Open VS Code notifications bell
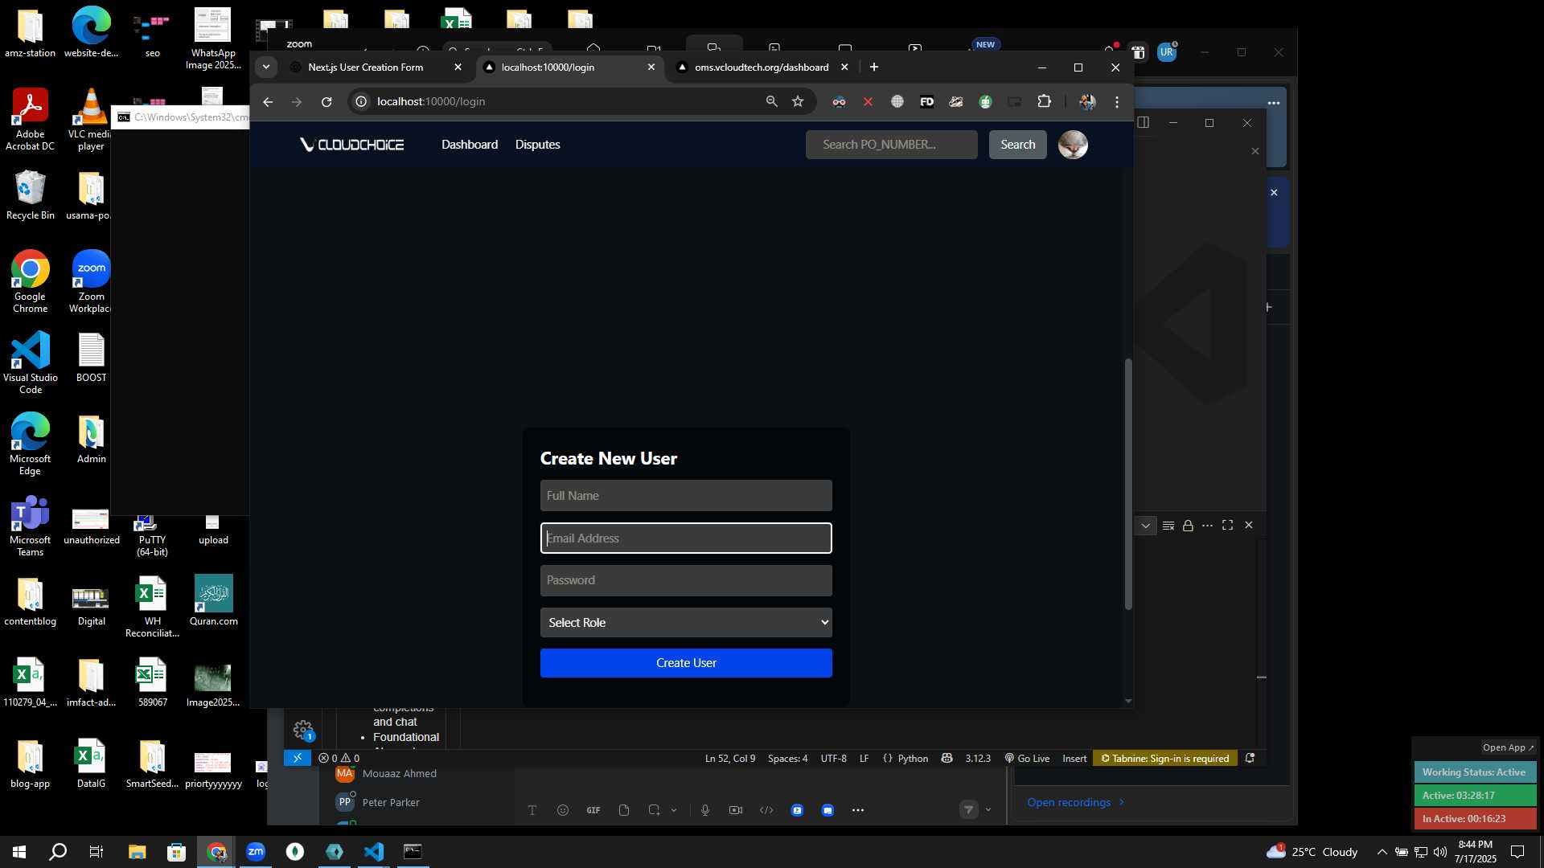Screen dimensions: 1544x868 (x=1250, y=758)
